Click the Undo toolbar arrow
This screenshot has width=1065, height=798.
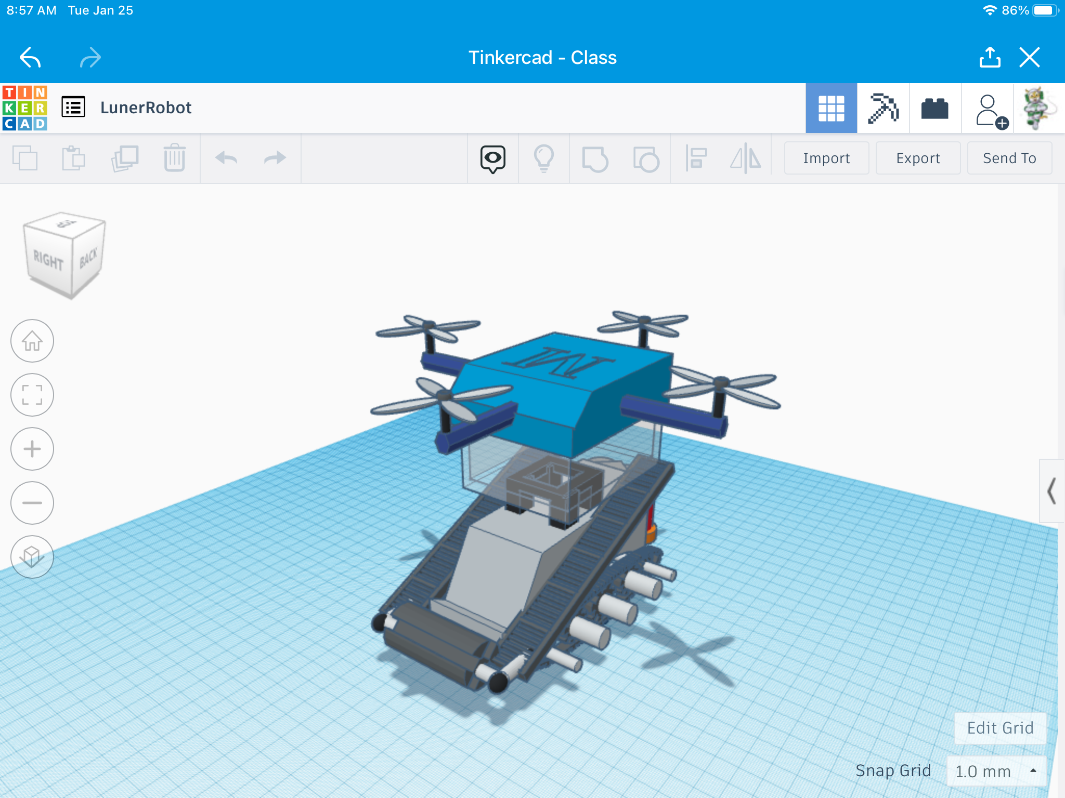tap(226, 158)
